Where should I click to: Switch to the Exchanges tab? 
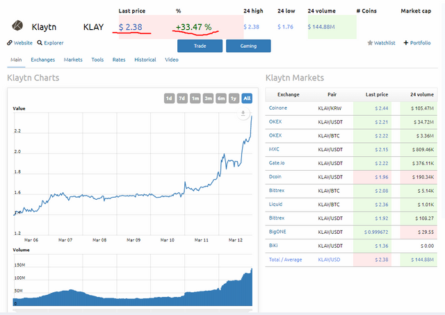(43, 60)
